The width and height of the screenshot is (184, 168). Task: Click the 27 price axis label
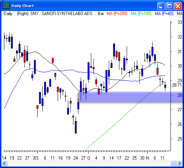tap(180, 110)
